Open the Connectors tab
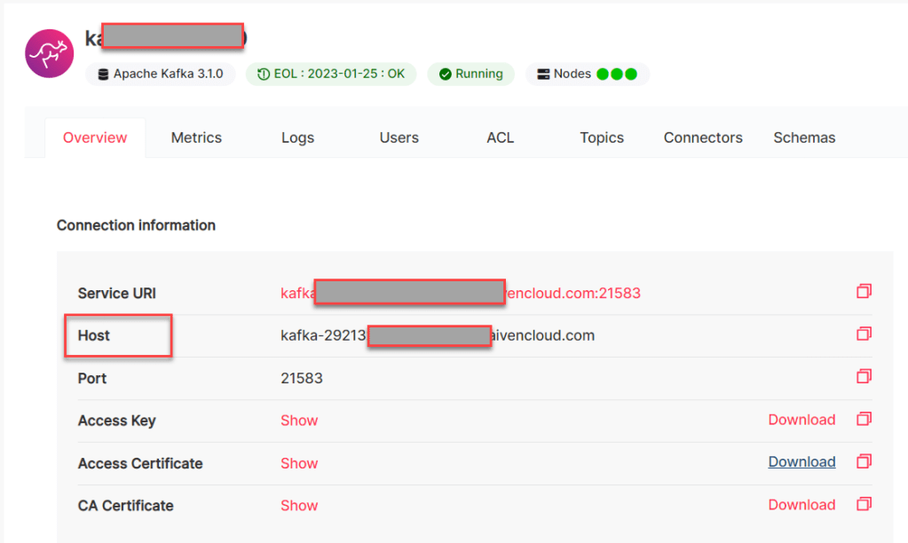 point(703,138)
